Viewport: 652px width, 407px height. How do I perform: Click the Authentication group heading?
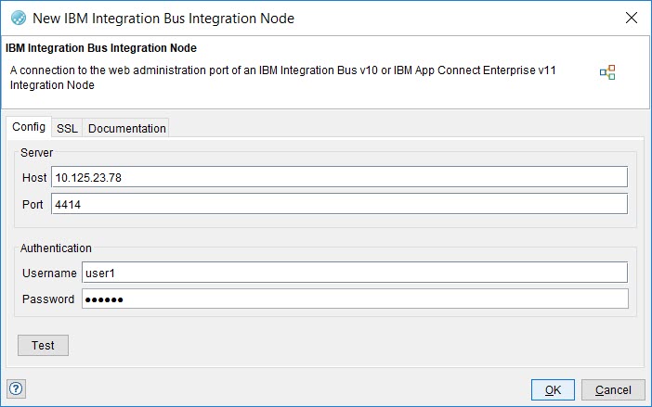56,248
